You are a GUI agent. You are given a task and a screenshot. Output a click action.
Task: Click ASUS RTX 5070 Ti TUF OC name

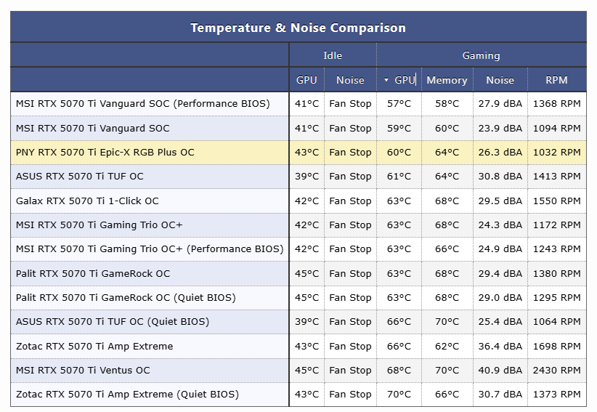click(x=80, y=177)
